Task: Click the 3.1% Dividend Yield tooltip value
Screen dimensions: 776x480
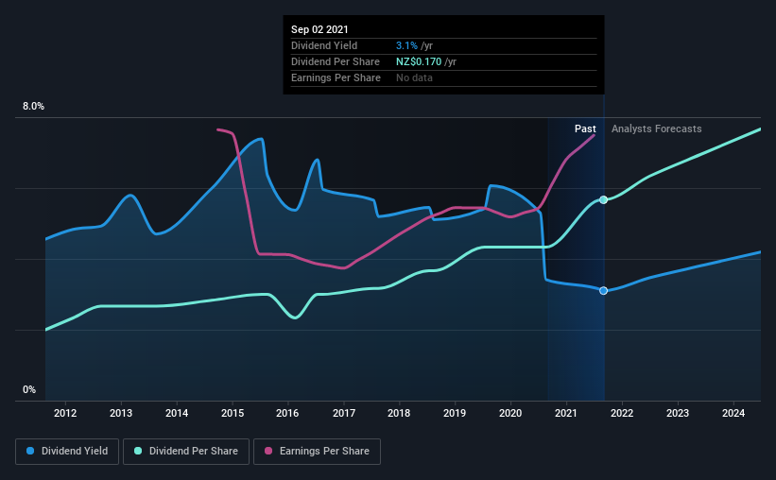Action: click(406, 45)
